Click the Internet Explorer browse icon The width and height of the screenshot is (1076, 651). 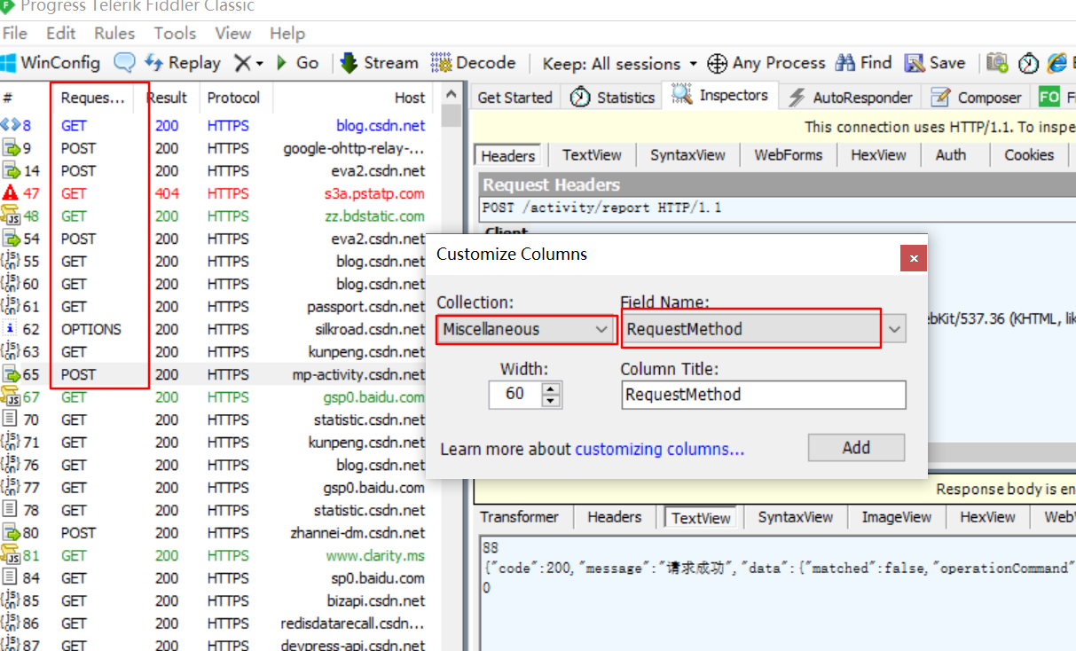(x=1057, y=63)
